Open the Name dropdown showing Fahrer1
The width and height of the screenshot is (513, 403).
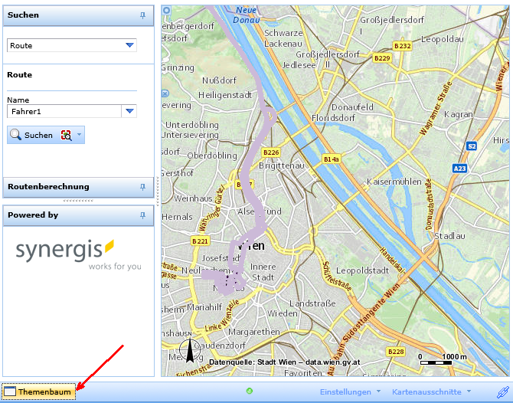point(129,112)
